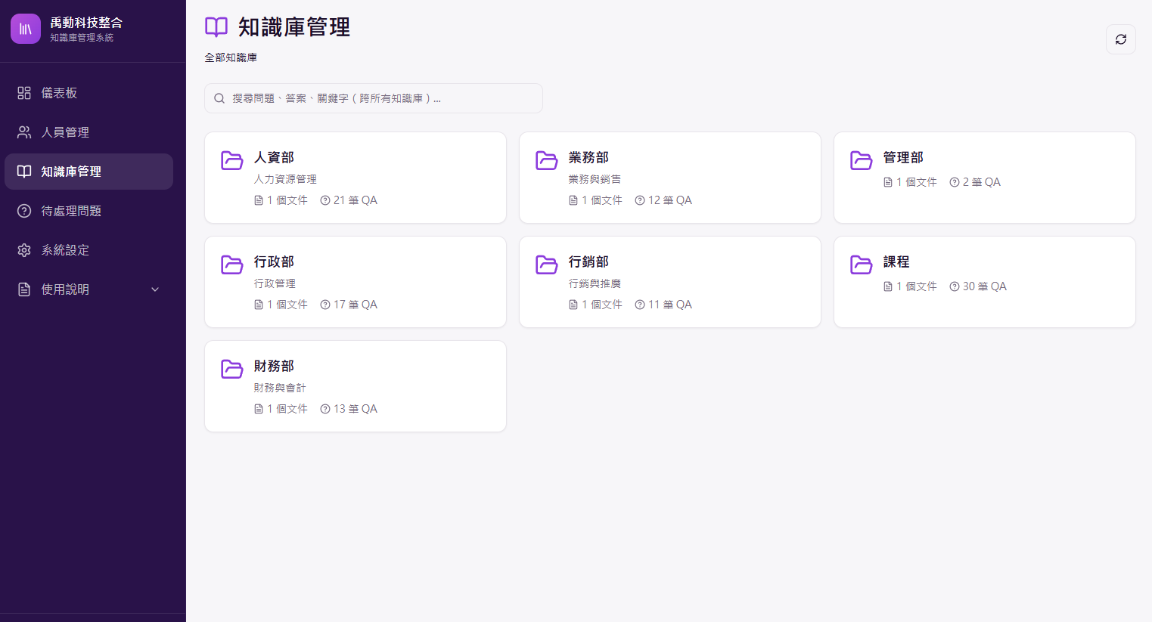Screen dimensions: 1152x622
Task: Click 財務與會計 subtitle text
Action: pos(280,388)
